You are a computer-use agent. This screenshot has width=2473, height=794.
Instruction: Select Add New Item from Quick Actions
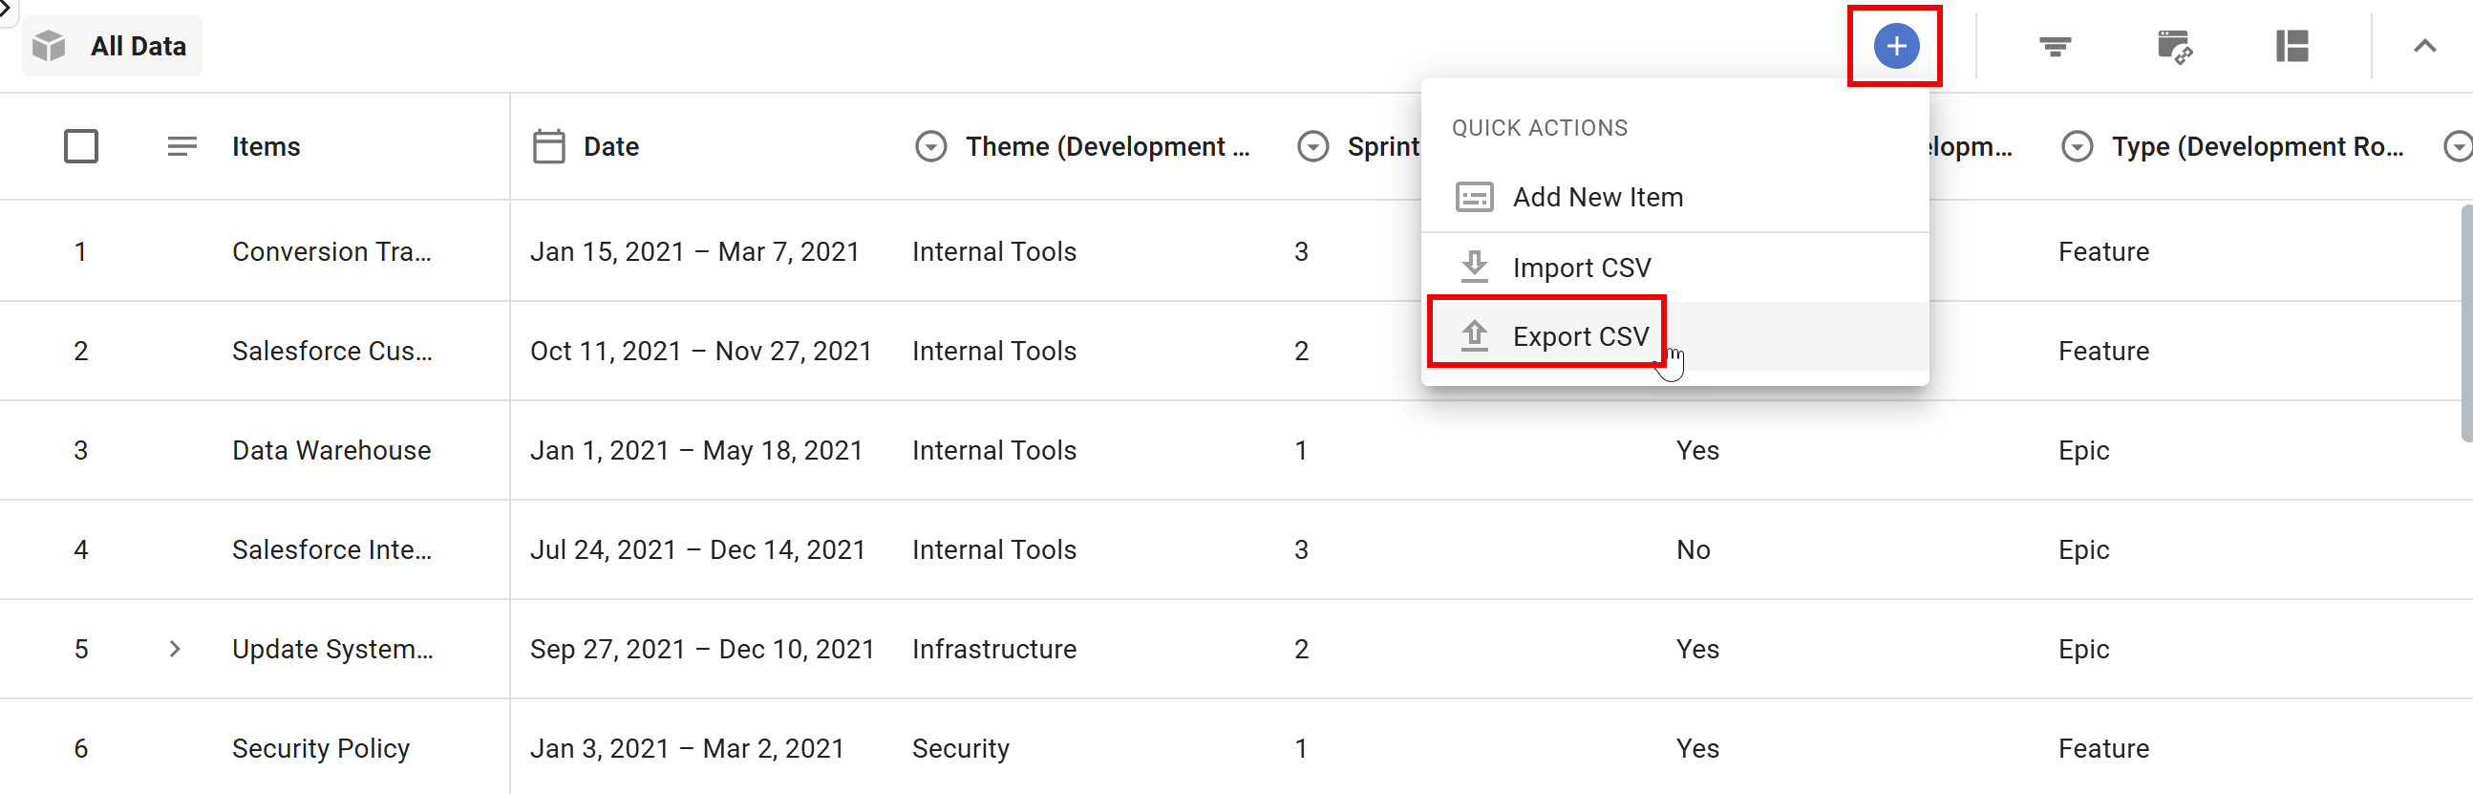(1596, 197)
